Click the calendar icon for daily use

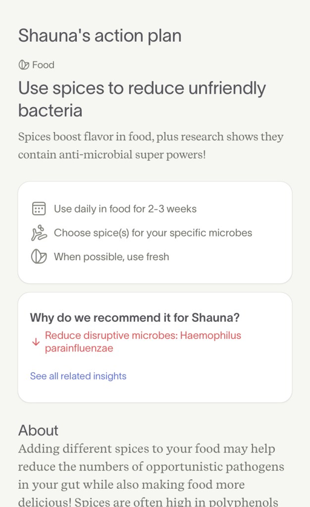[39, 209]
